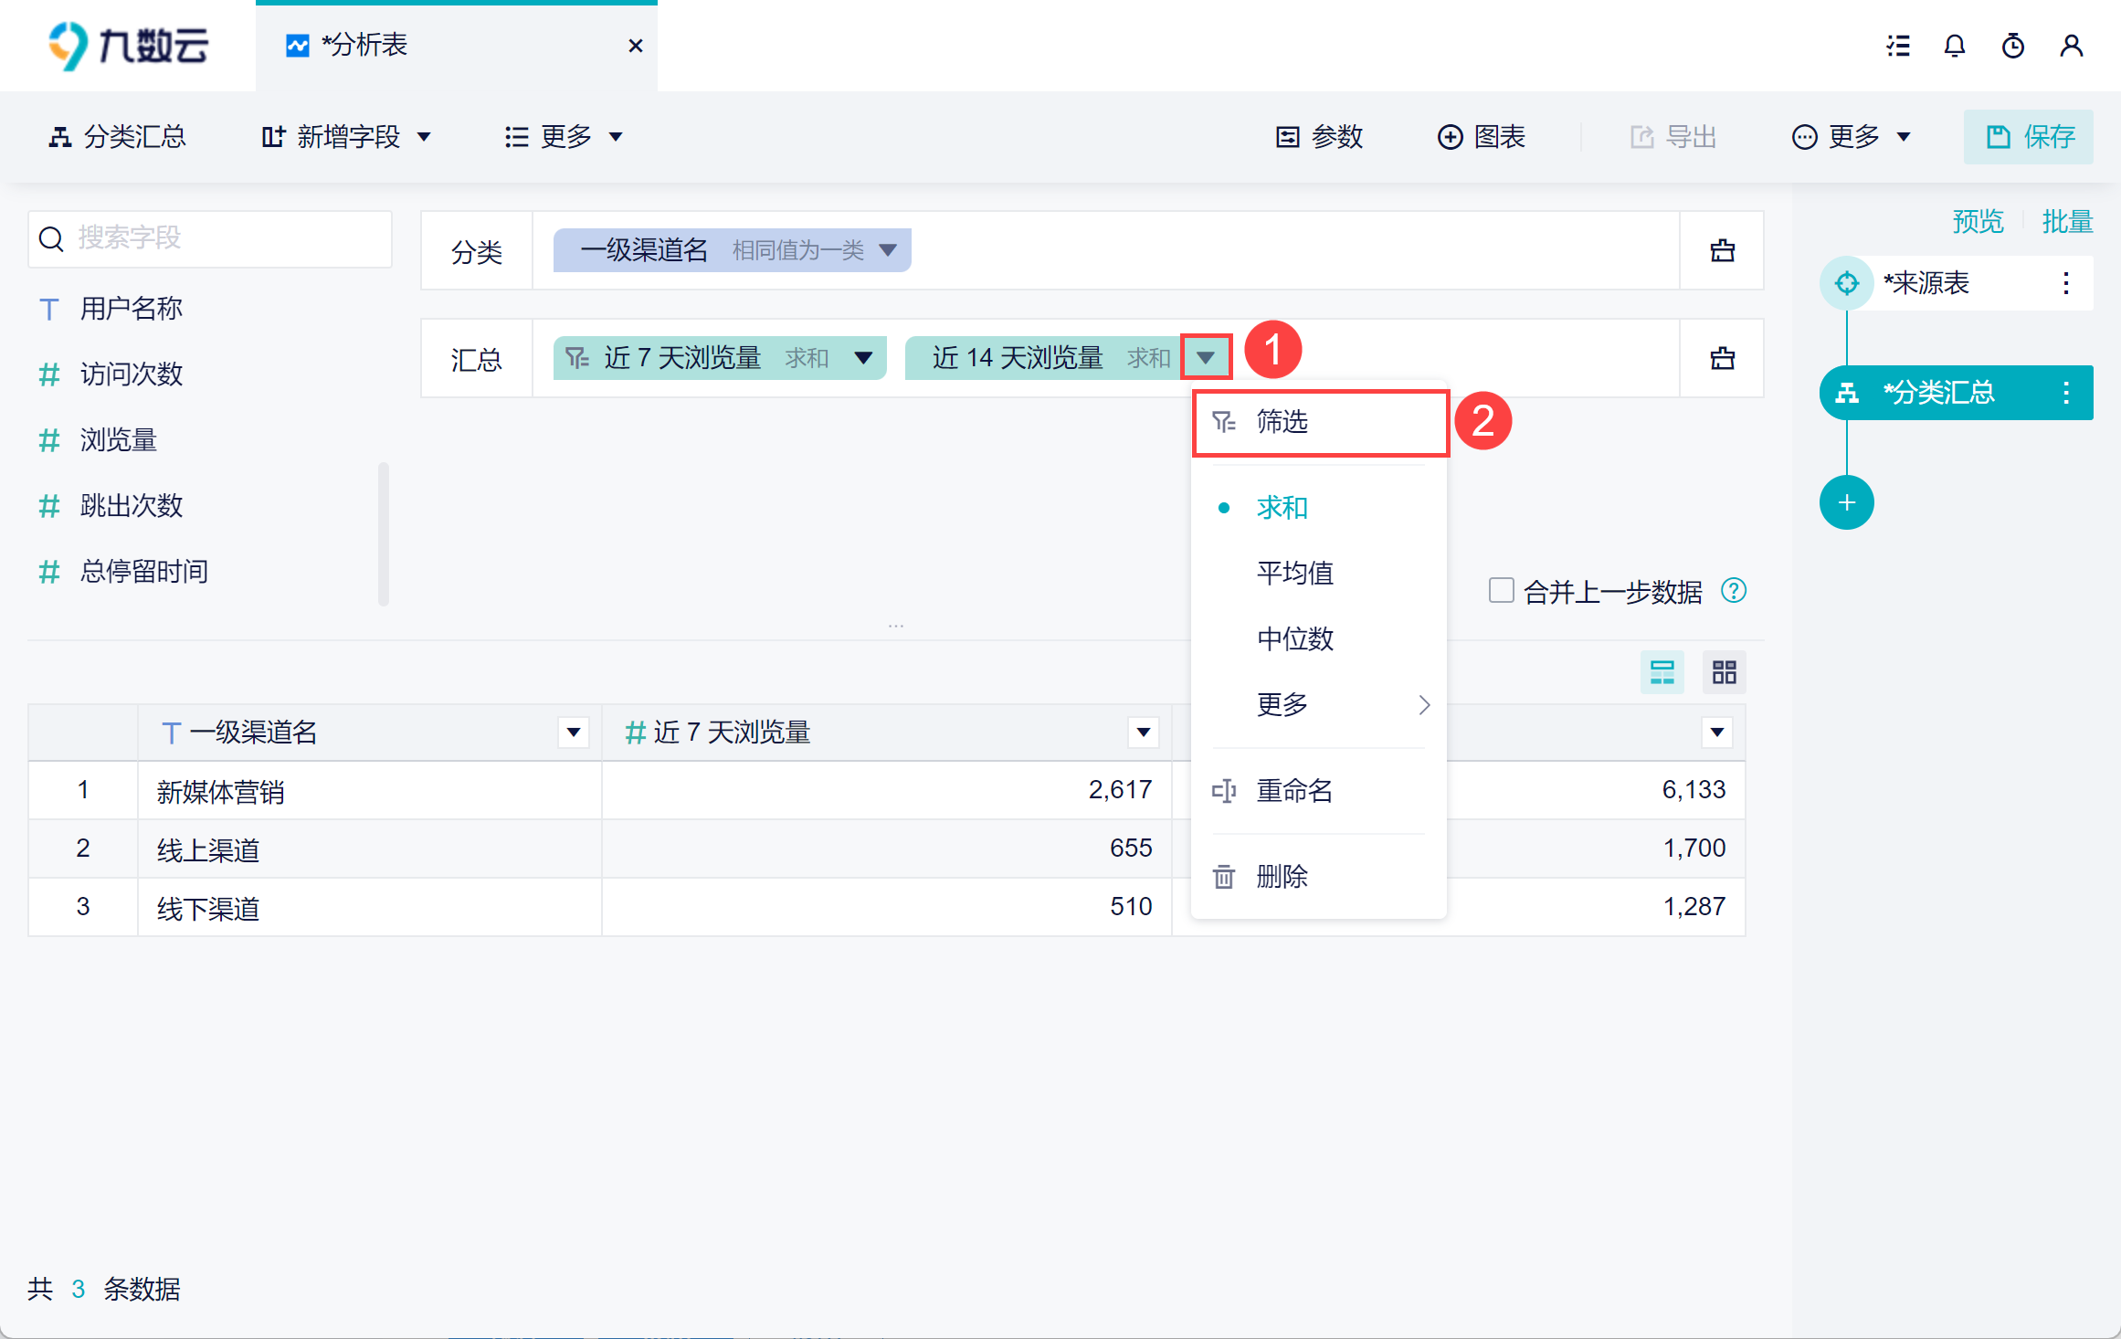Open the help icon beside 合并上一步数据
The height and width of the screenshot is (1339, 2121).
(x=1733, y=591)
